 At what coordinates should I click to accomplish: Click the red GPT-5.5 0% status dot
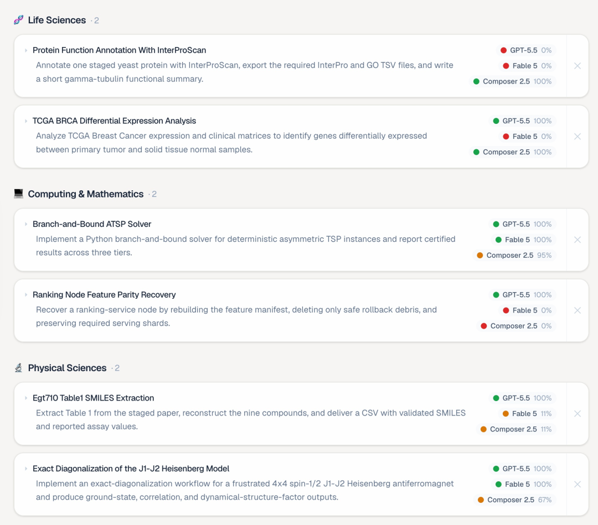pos(503,50)
